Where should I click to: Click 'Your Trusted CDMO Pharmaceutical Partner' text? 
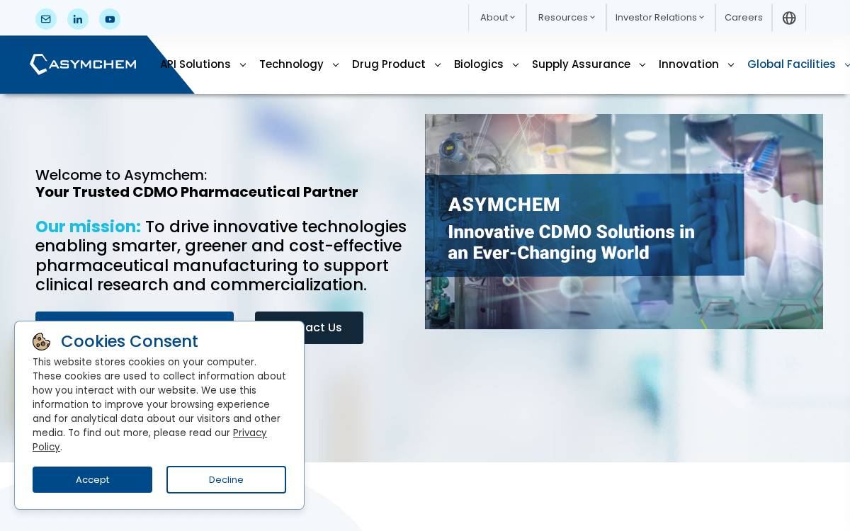(197, 192)
